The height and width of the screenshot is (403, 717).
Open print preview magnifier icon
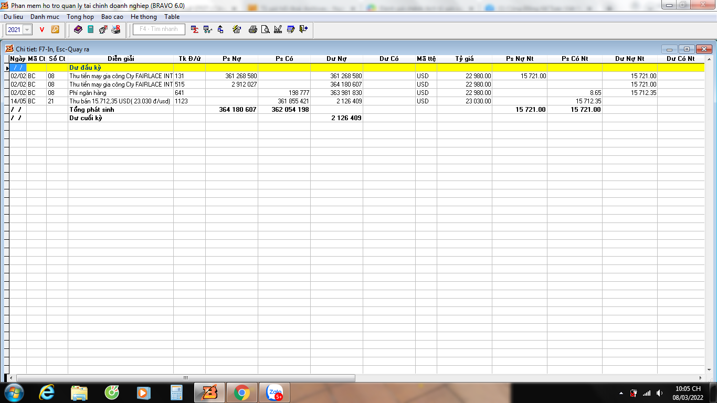(266, 29)
